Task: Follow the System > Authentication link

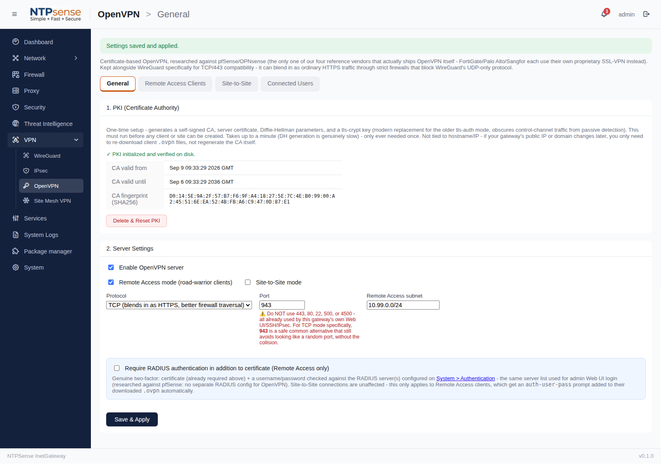Action: click(466, 379)
